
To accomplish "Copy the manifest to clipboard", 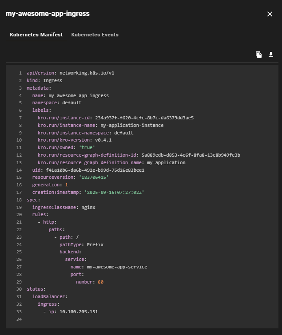I will pyautogui.click(x=259, y=55).
